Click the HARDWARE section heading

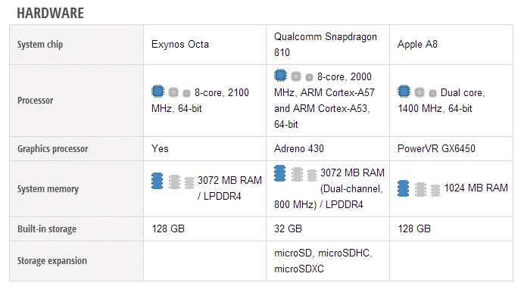pos(51,13)
